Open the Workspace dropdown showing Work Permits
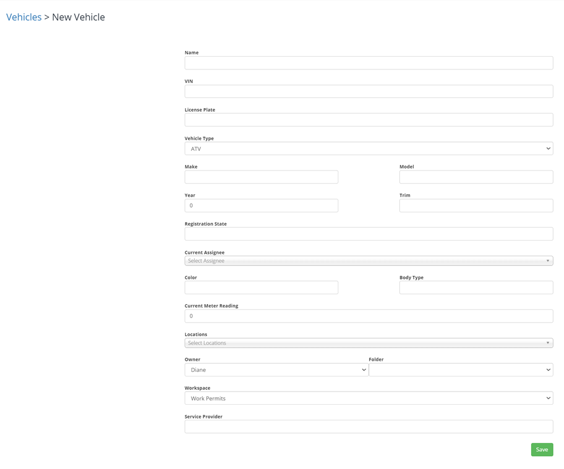 (368, 398)
